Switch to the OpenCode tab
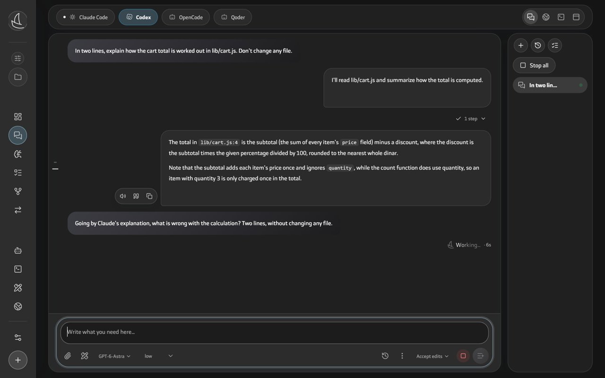The height and width of the screenshot is (378, 605). pyautogui.click(x=186, y=17)
